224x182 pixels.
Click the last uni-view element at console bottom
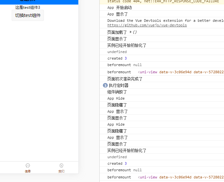tap(181, 177)
